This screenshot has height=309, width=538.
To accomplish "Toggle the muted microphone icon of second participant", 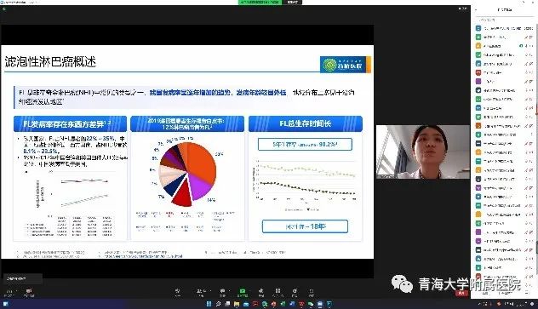I will click(526, 37).
